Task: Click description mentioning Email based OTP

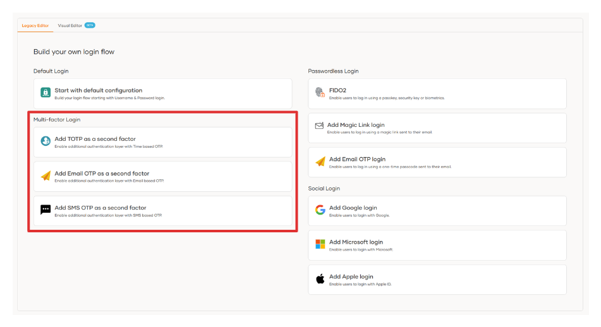Action: (109, 181)
